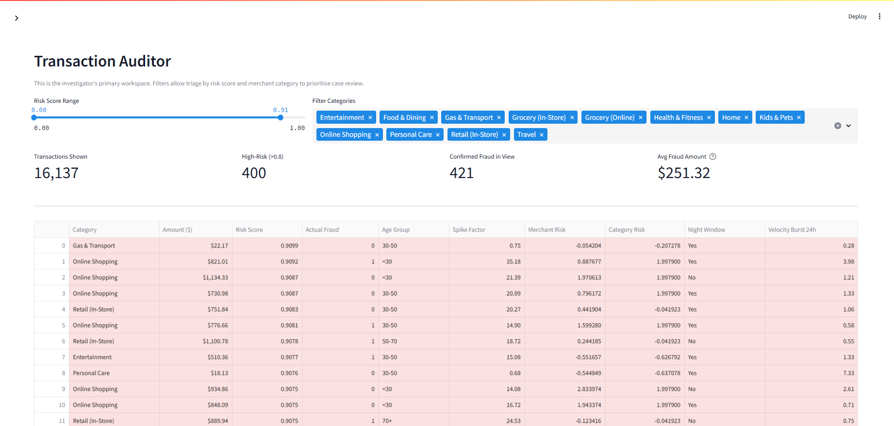Sort table by Velocity Burst 24h column
894x426 pixels.
click(811, 229)
